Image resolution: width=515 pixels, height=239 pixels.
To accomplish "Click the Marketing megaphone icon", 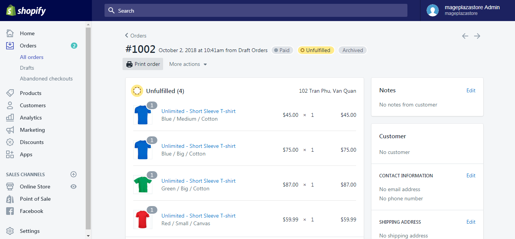I will 10,130.
